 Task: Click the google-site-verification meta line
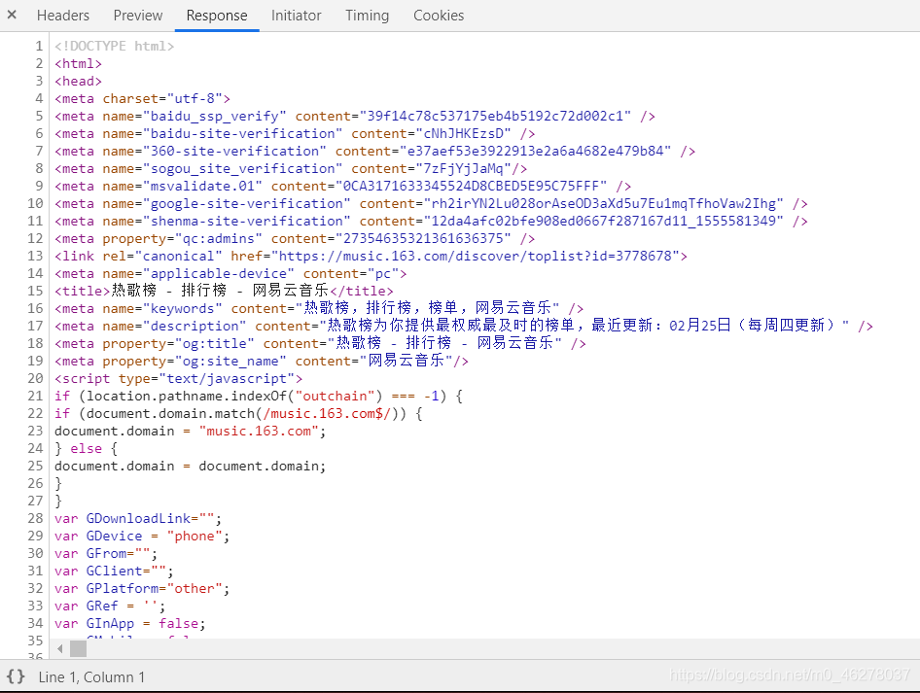click(x=431, y=203)
